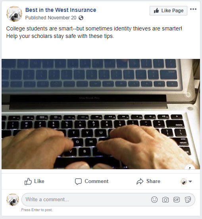Click the Share label text

(153, 181)
